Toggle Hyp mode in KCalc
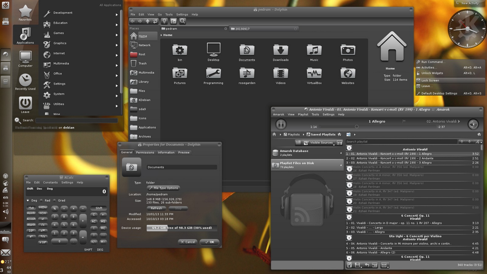The height and width of the screenshot is (274, 487). click(31, 208)
